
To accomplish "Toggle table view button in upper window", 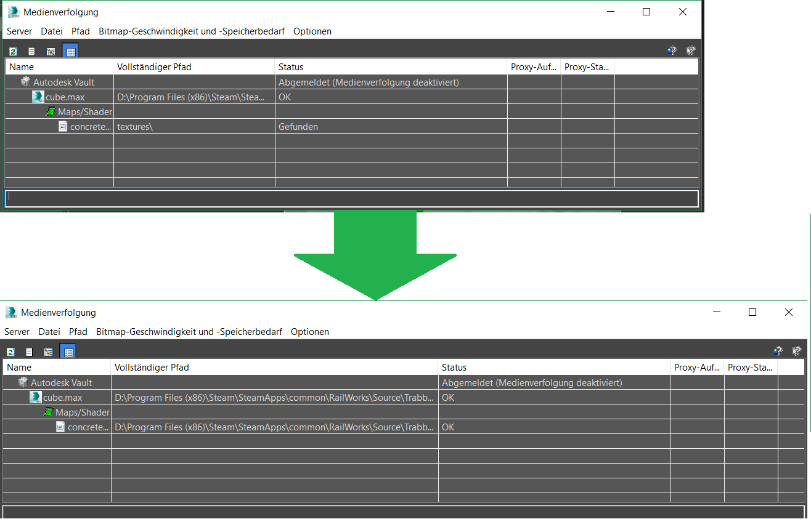I will (x=71, y=52).
